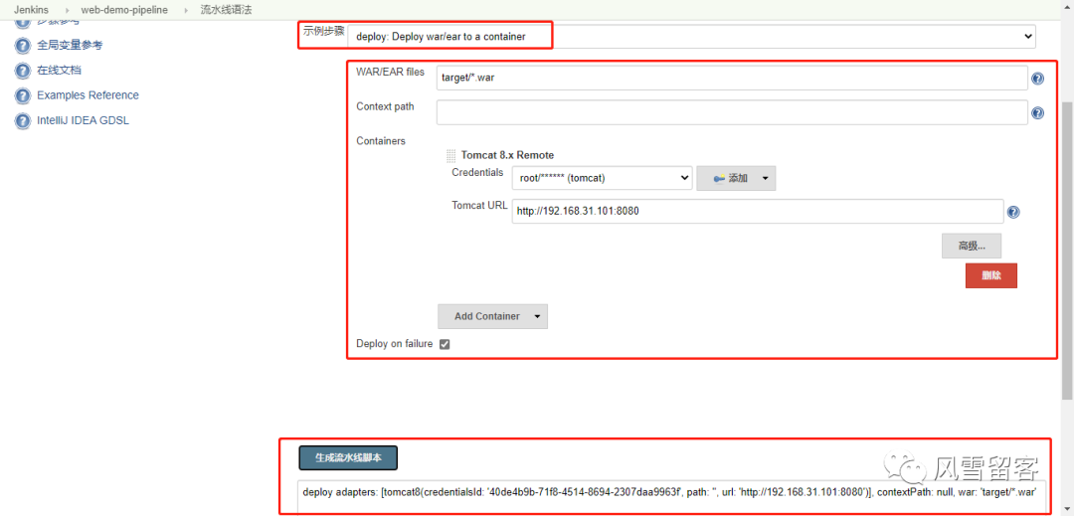Grab the Tomcat 8.x Remote drag handle
Viewport: 1074px width, 516px height.
point(450,155)
